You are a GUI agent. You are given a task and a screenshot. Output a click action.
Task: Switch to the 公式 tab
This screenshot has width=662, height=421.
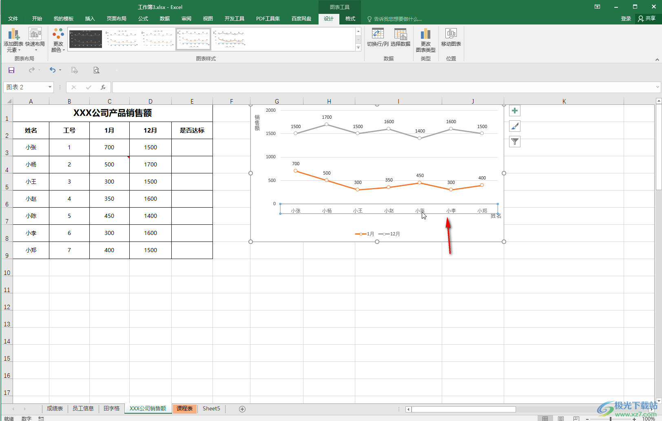143,19
